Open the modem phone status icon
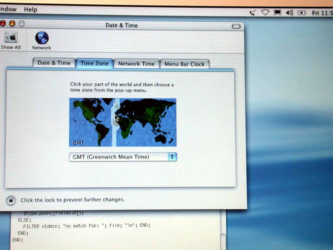This screenshot has width=333, height=250. (x=252, y=13)
